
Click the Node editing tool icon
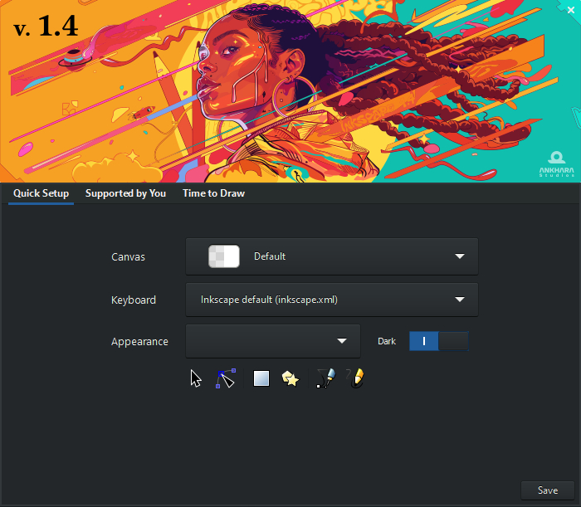[x=225, y=378]
